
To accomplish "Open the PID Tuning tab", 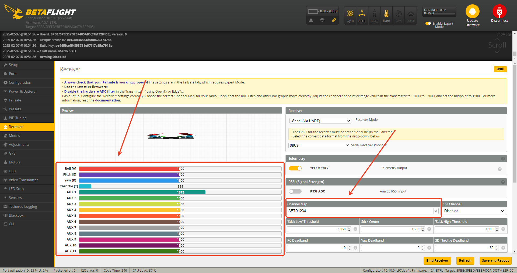I will click(x=27, y=118).
